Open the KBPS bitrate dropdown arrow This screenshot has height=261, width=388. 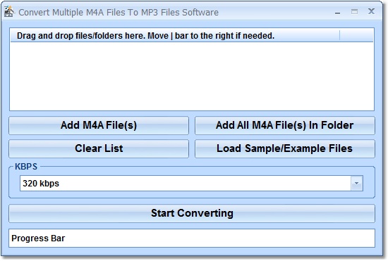pos(356,184)
